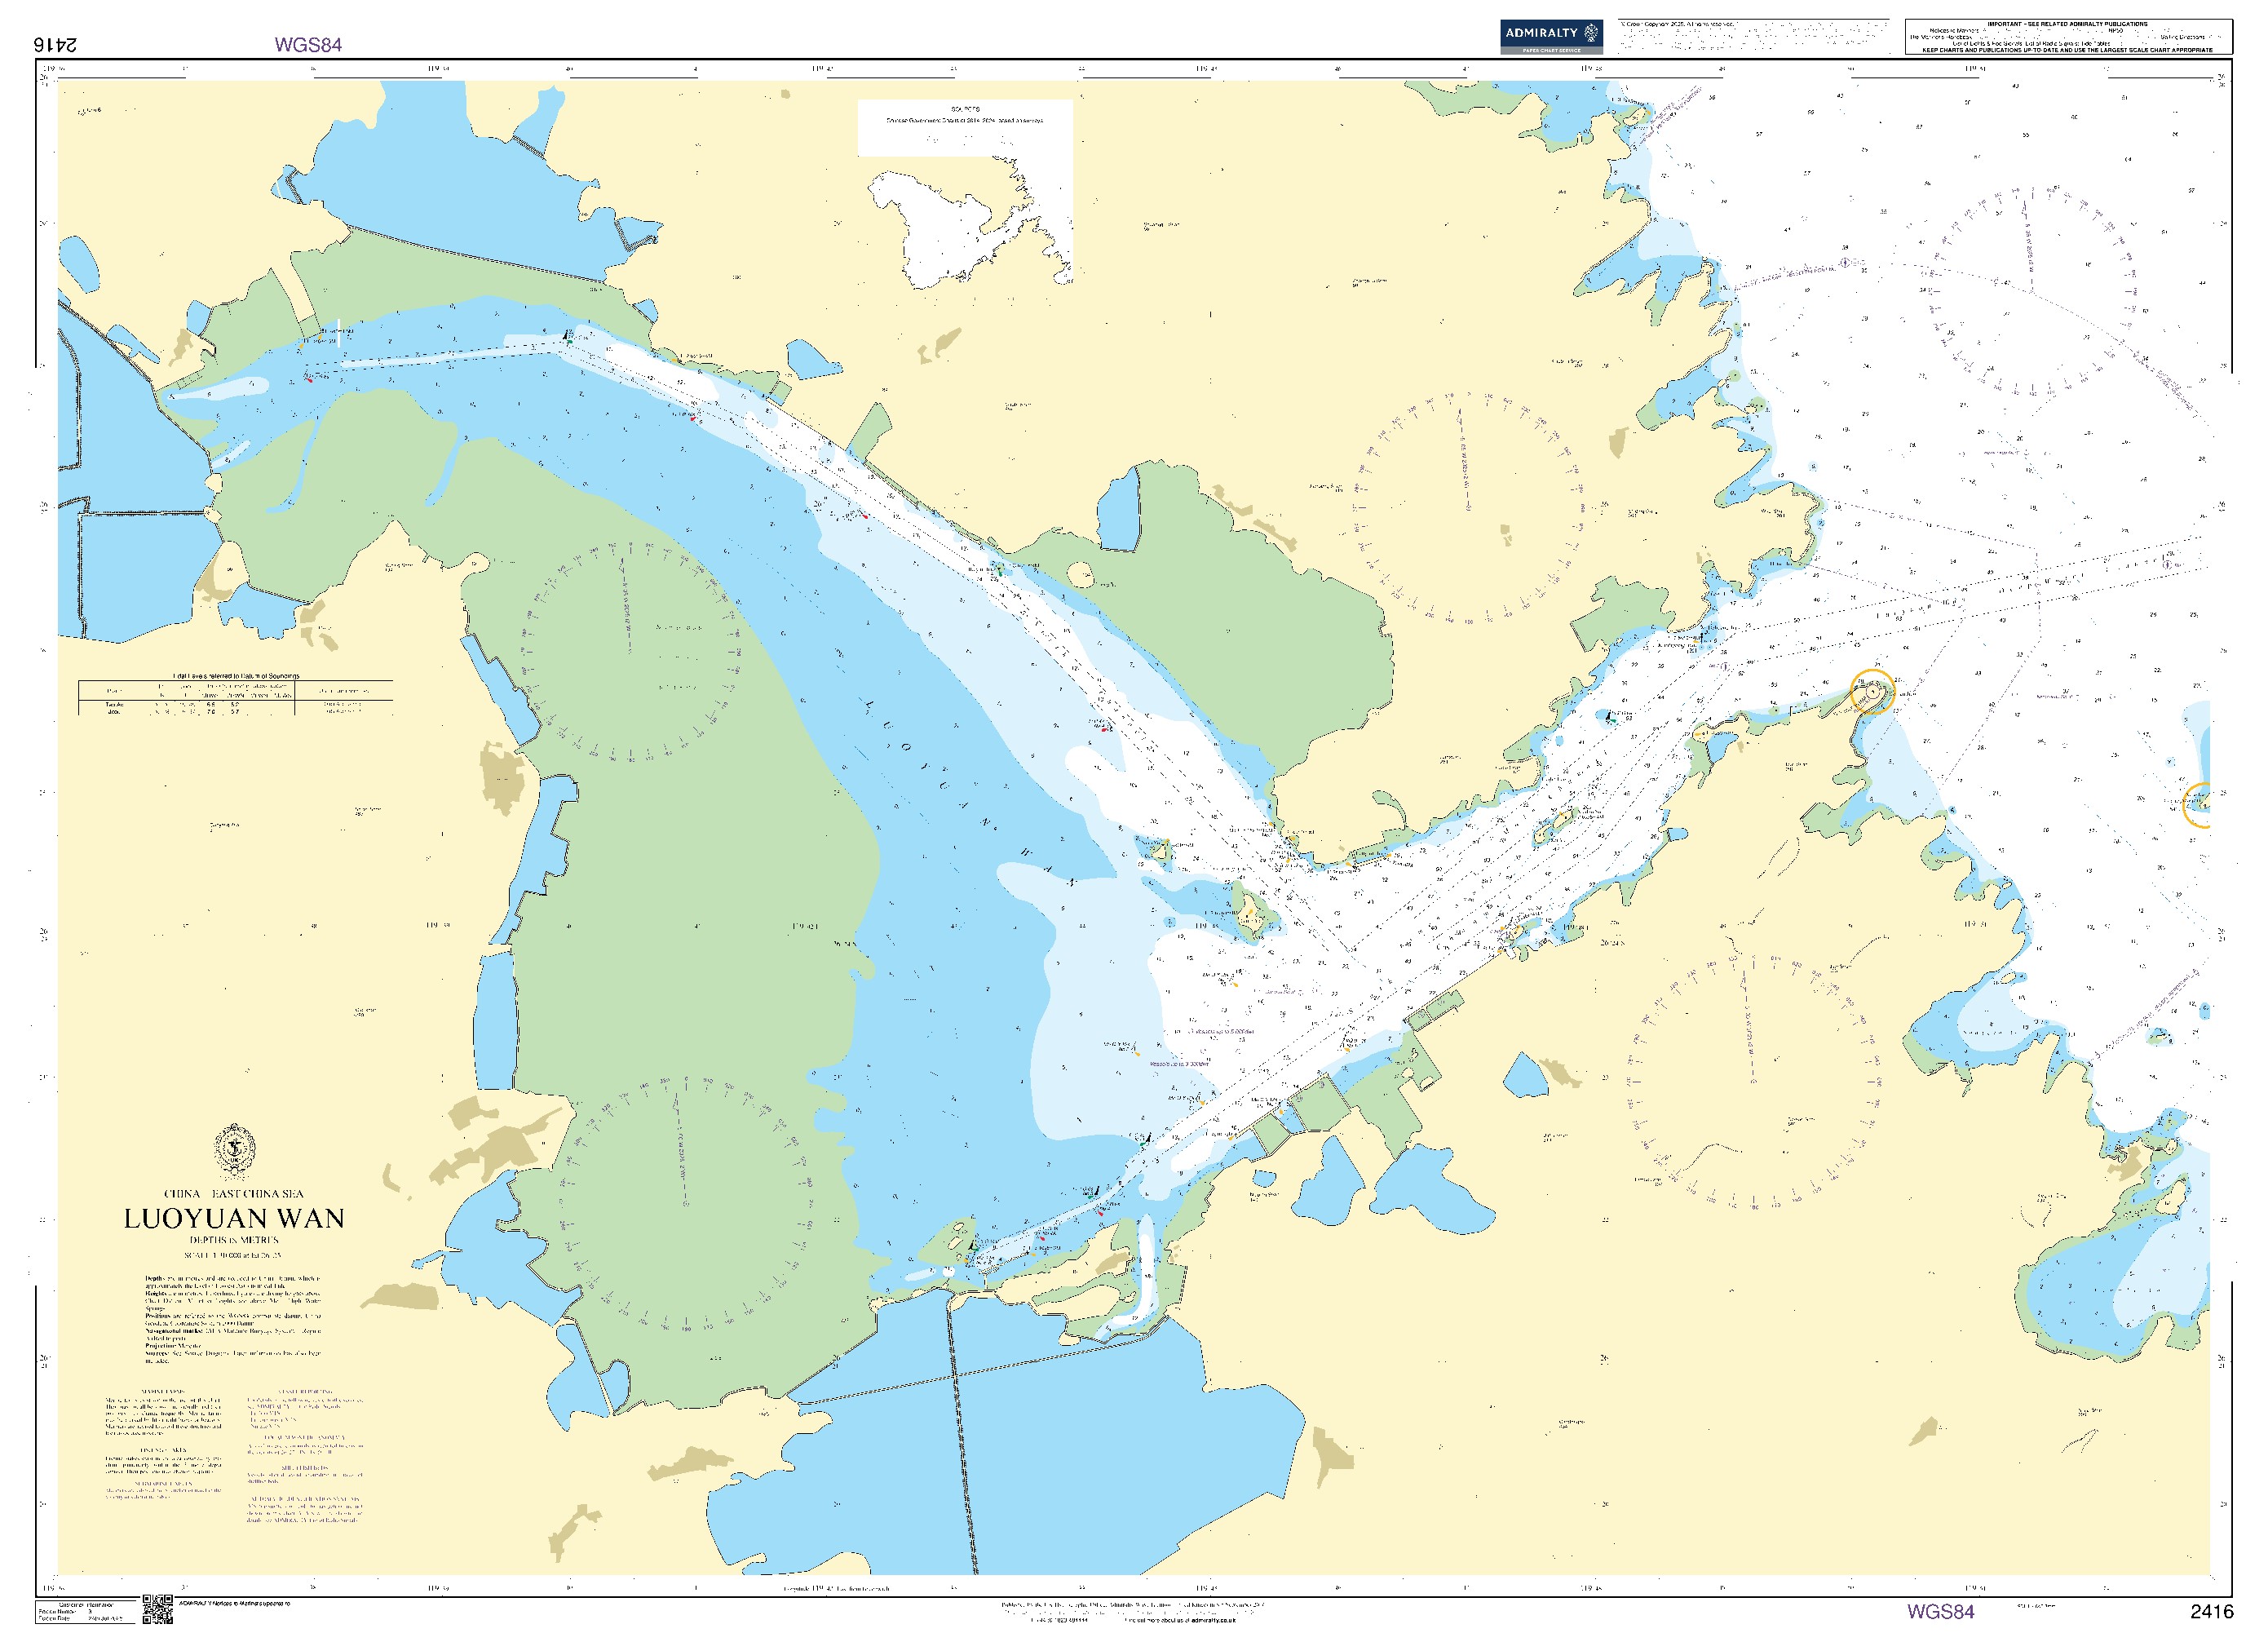This screenshot has width=2268, height=1633.
Task: Click chart number 2416 in the bottom margin
Action: coord(2211,1611)
